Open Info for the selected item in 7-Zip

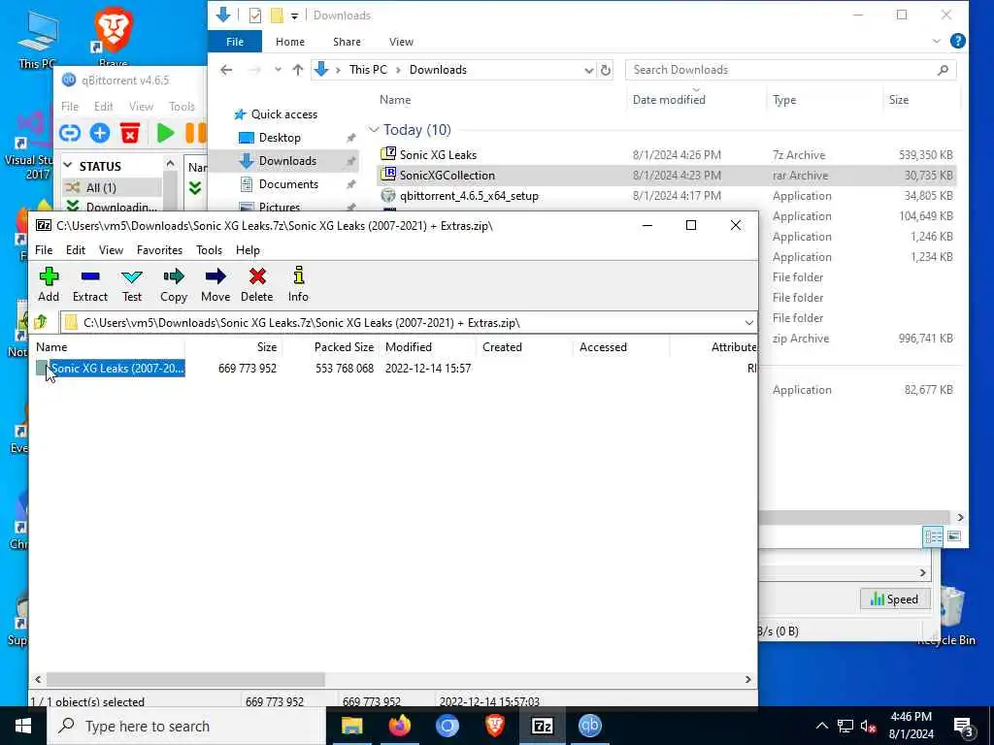pos(298,284)
